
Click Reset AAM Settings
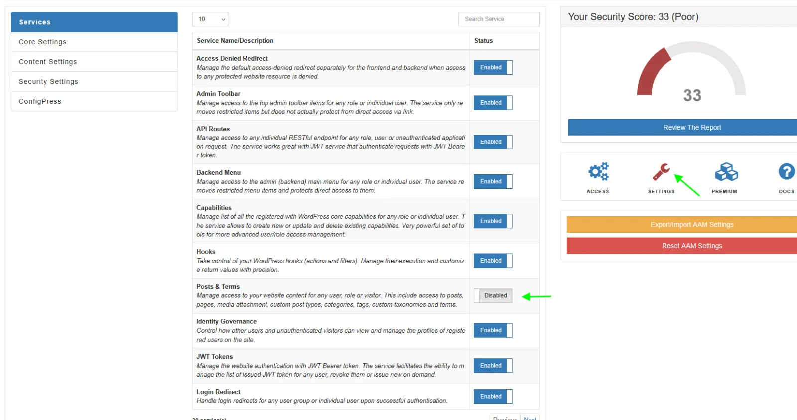tap(691, 245)
